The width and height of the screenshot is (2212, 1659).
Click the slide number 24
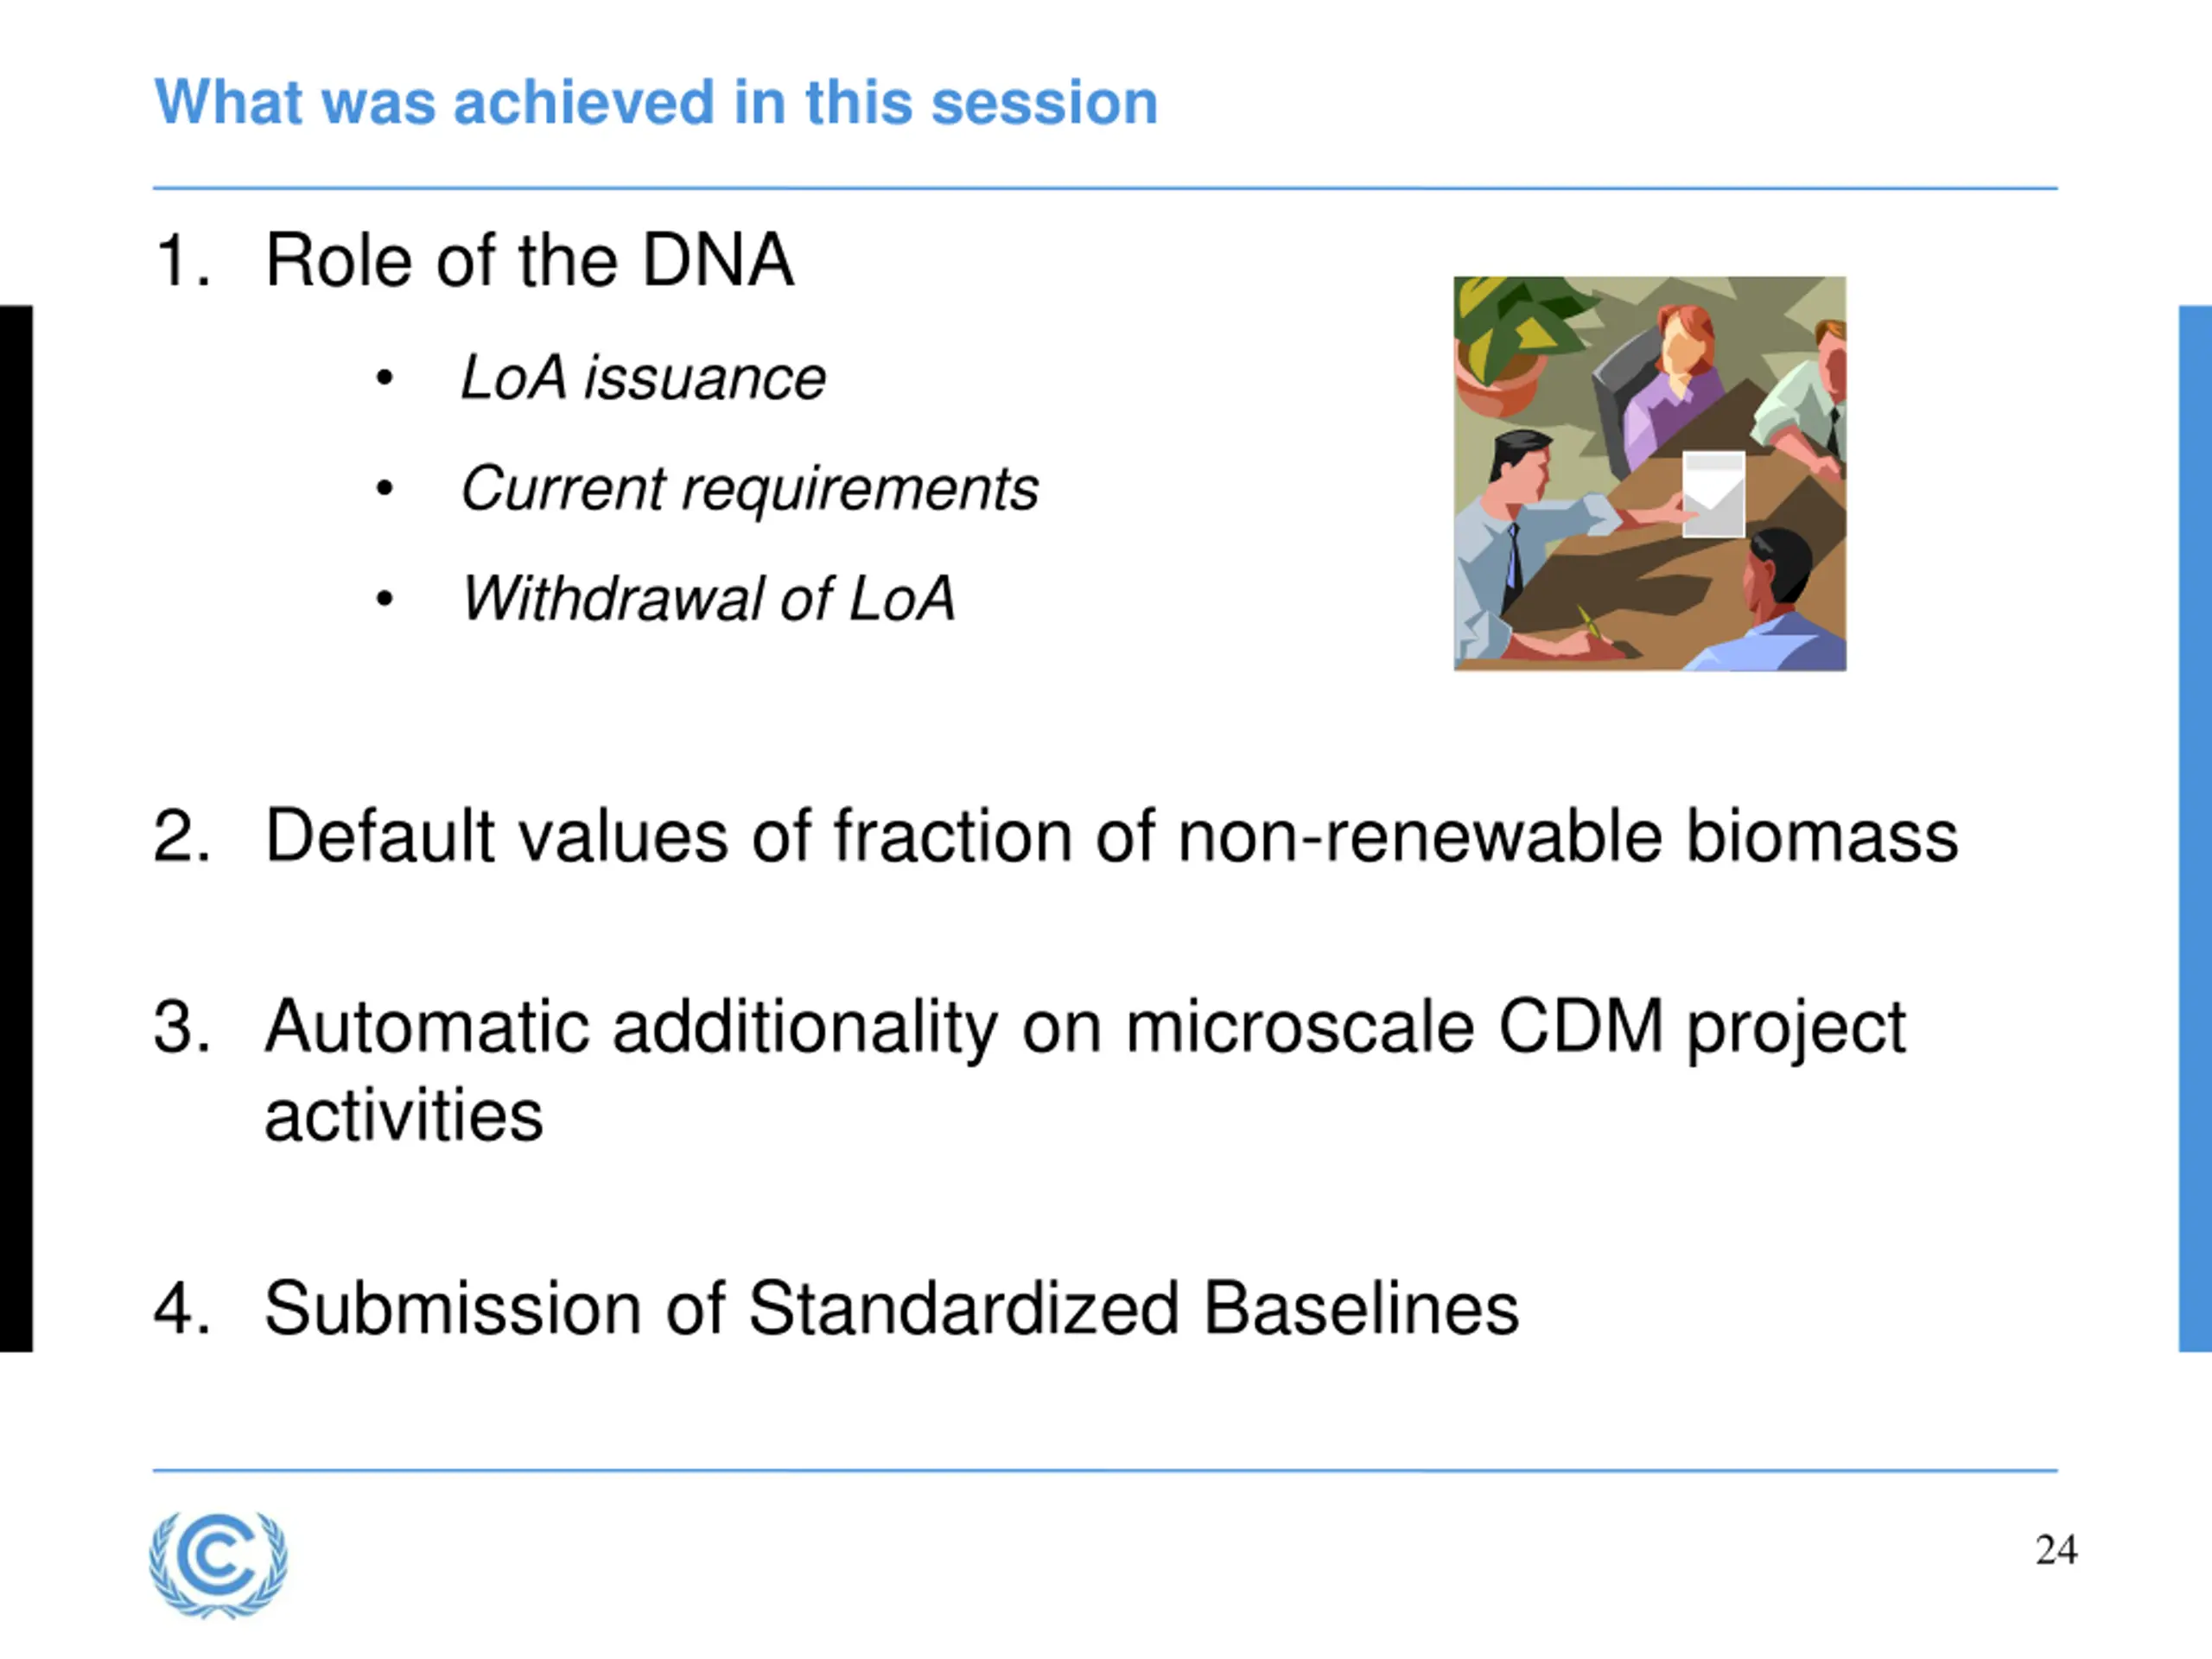2056,1550
